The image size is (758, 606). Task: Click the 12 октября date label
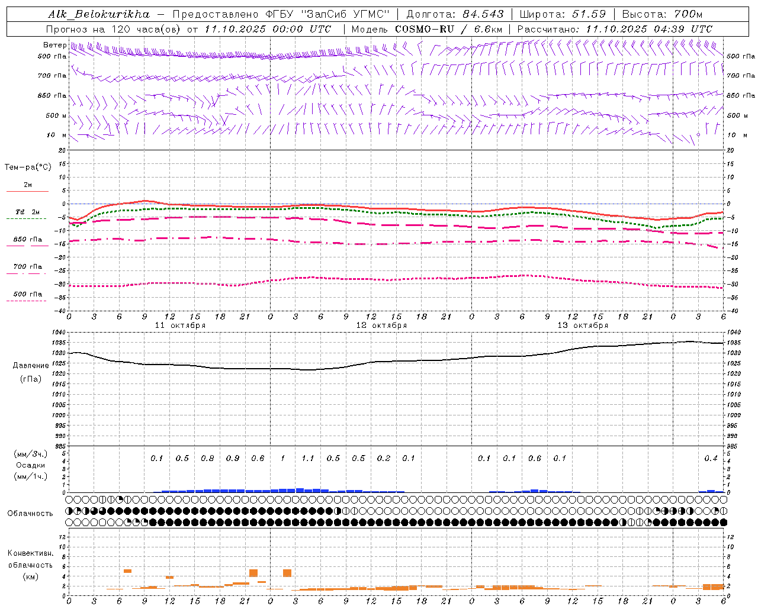(x=381, y=325)
